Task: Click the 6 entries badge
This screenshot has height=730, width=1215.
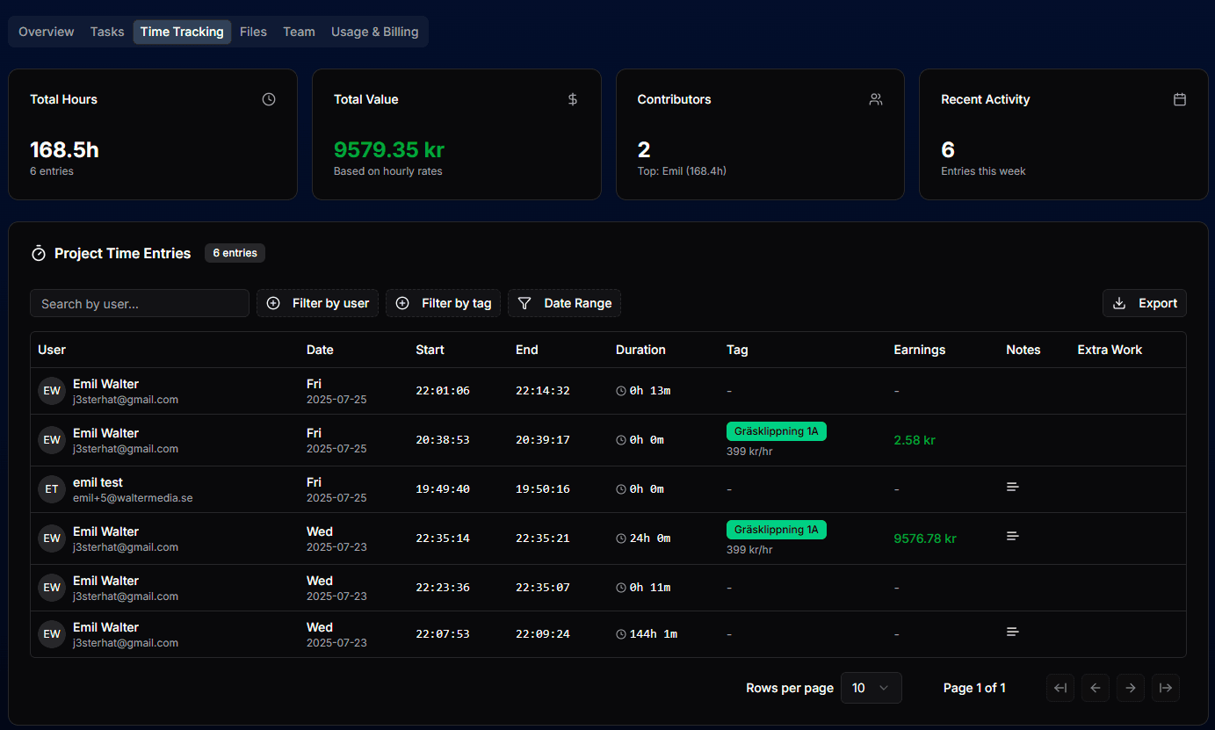Action: (x=235, y=253)
